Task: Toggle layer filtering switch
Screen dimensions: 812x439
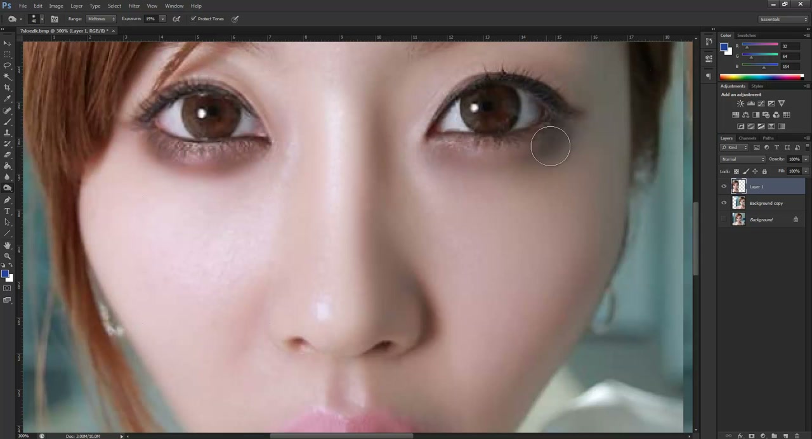Action: pos(806,147)
